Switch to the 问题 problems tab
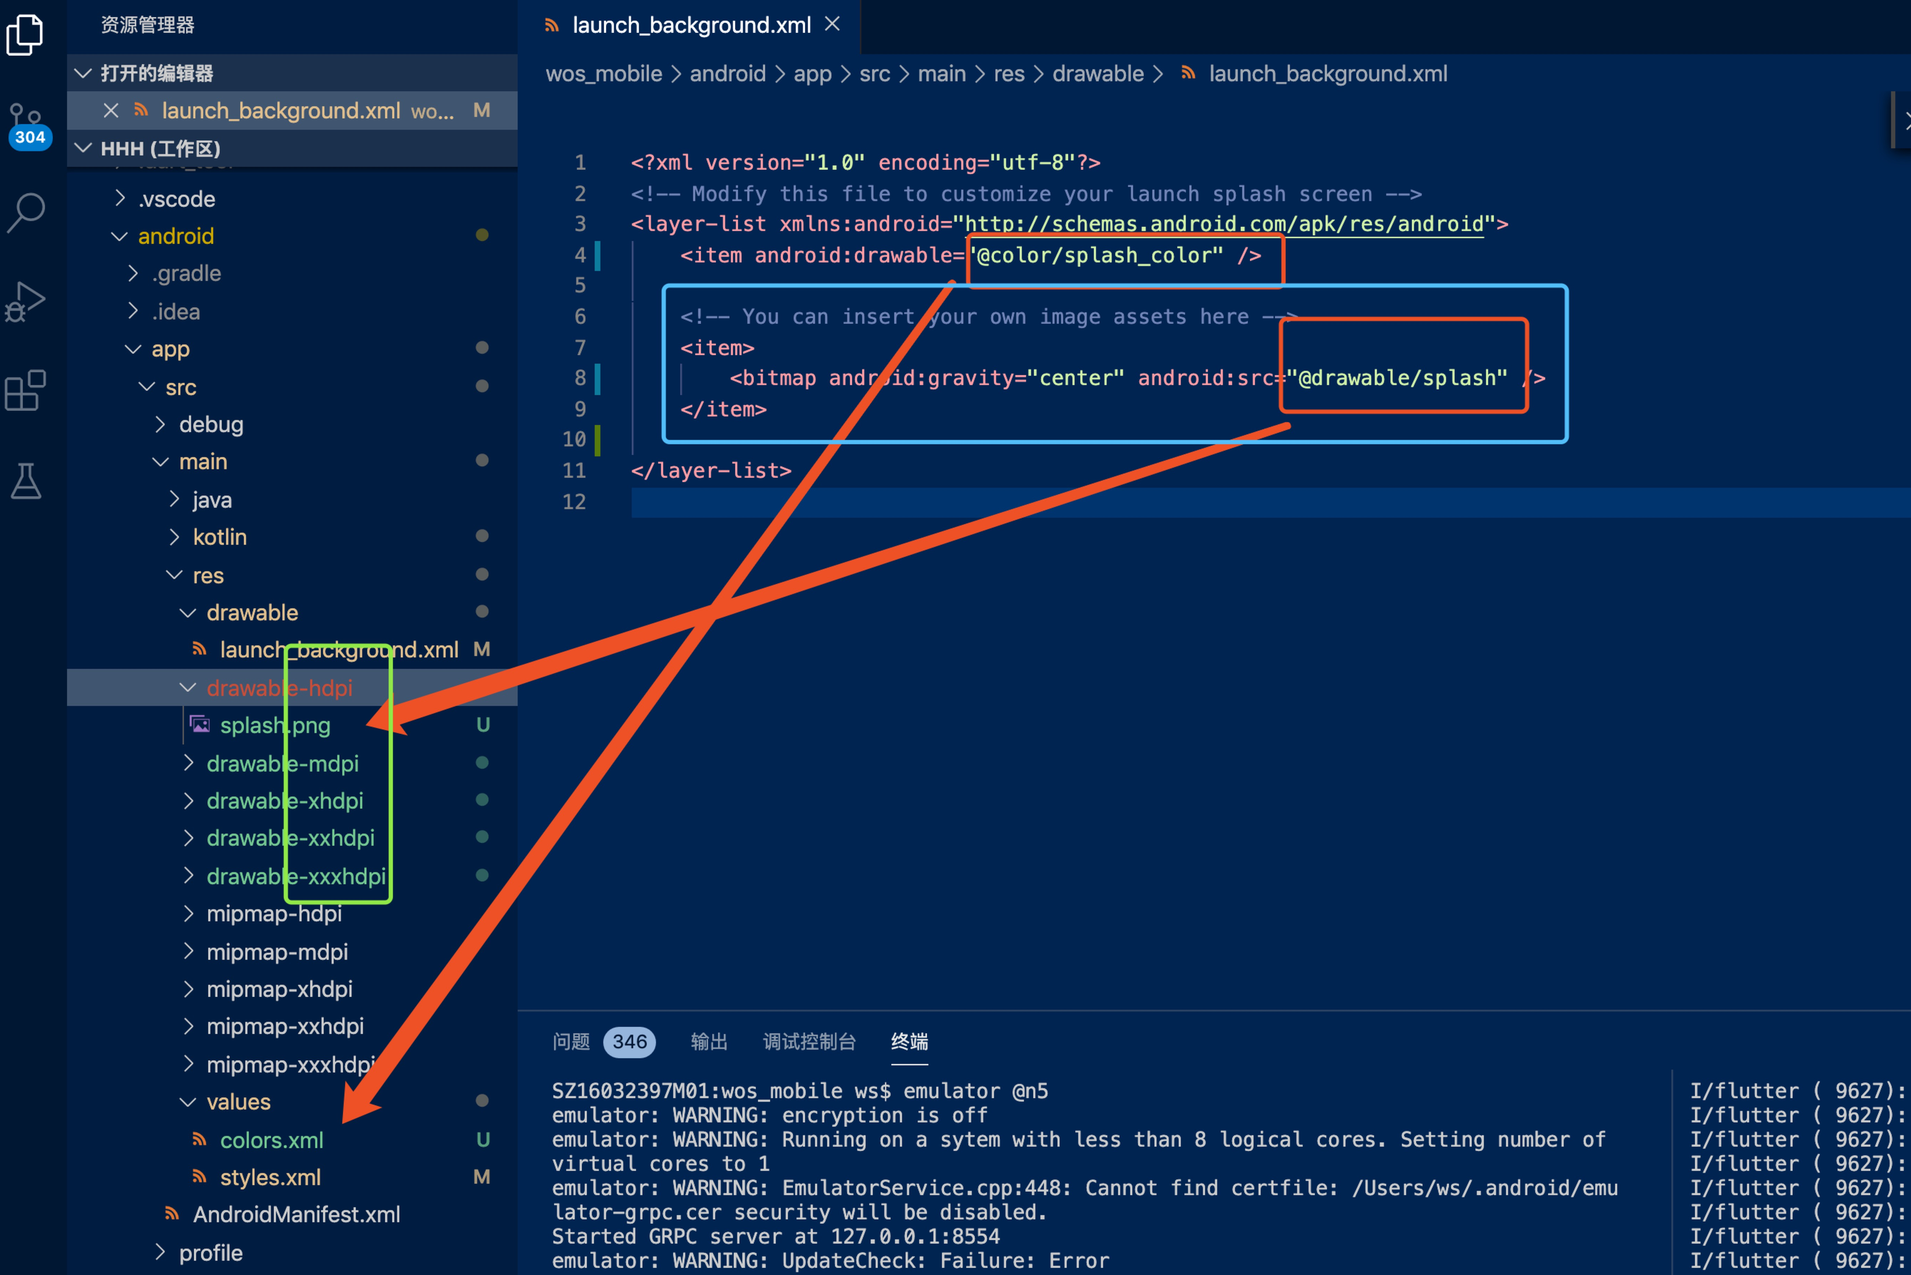1911x1275 pixels. coord(571,1042)
